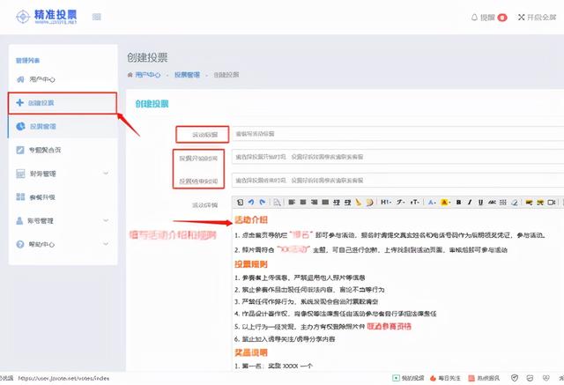564x385 pixels.
Task: Click the 帮助中心 question mark icon
Action: point(20,244)
